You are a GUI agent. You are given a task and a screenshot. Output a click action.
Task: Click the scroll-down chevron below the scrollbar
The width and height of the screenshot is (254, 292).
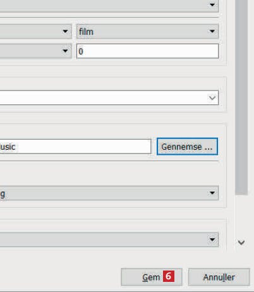241,243
